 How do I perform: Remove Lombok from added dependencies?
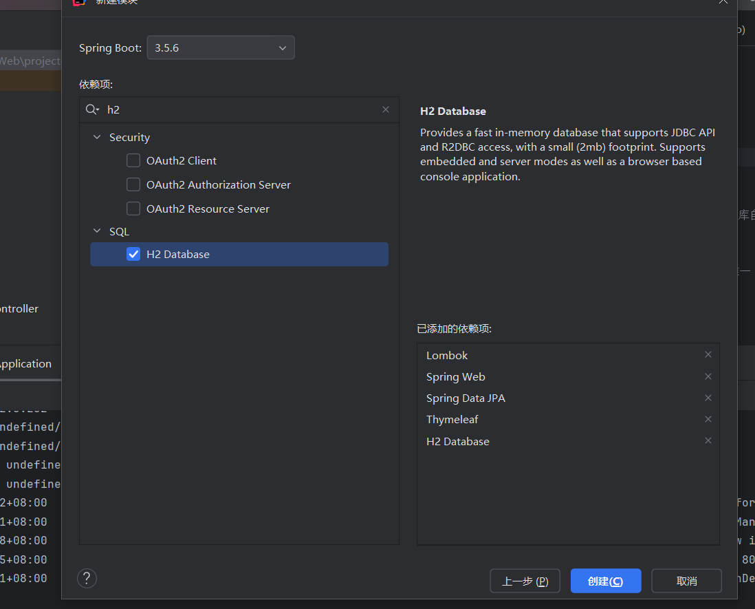tap(708, 354)
